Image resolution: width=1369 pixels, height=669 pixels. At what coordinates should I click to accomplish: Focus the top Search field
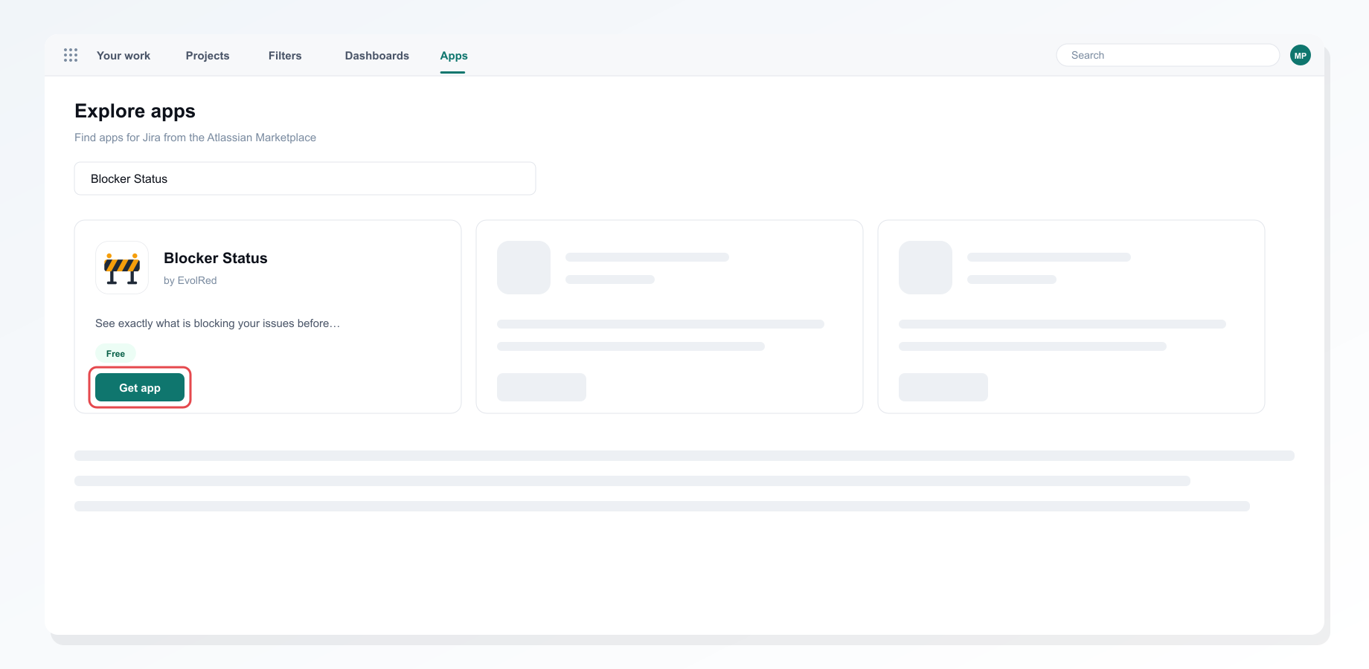click(1168, 55)
